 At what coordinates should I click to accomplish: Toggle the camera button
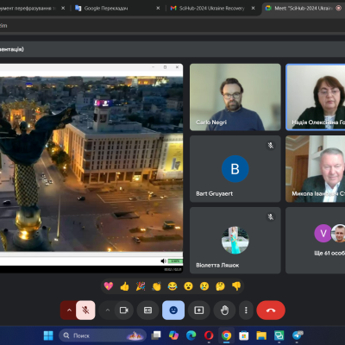point(124,310)
